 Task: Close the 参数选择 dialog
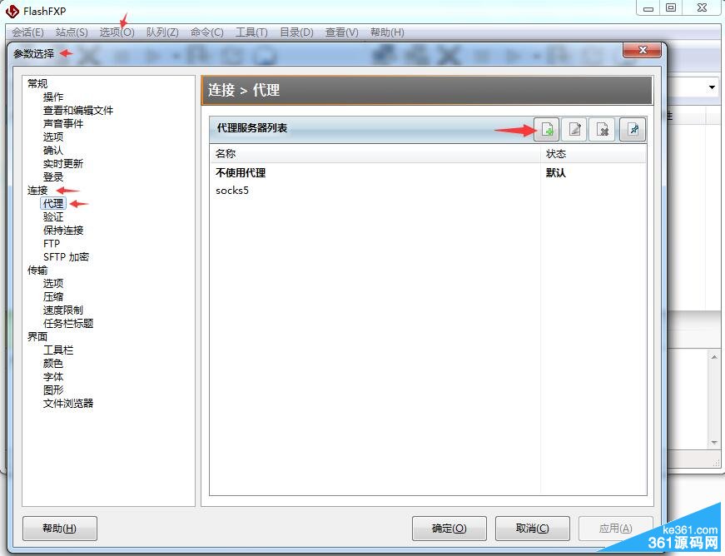[642, 49]
